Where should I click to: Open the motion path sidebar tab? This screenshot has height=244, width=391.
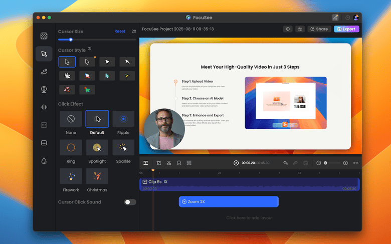click(44, 72)
